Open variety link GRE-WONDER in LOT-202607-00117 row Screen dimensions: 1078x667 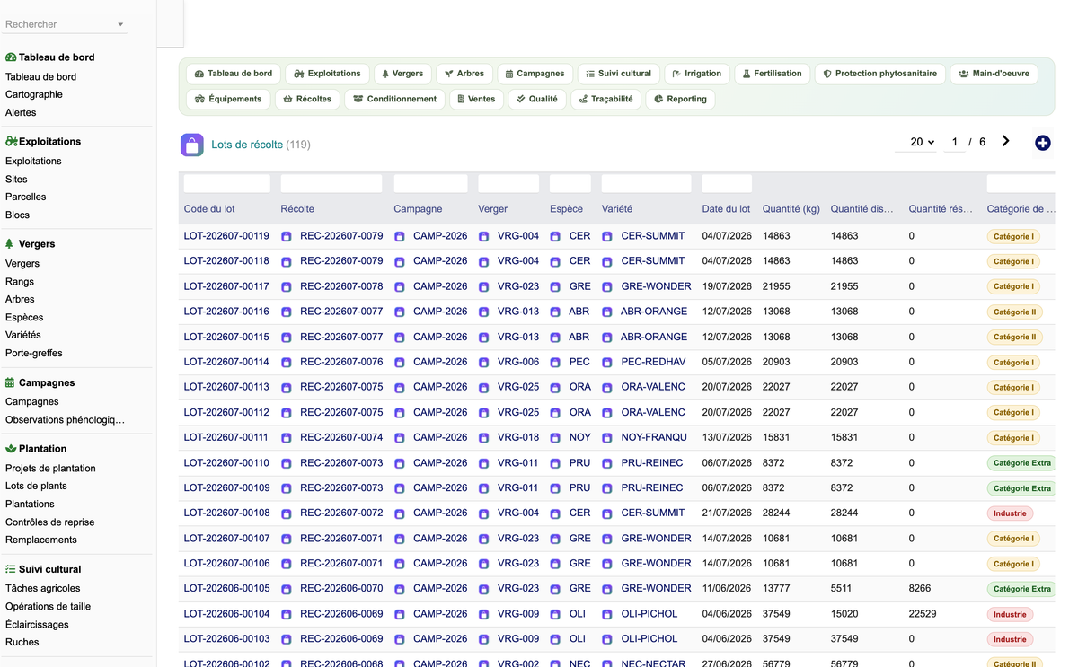[657, 286]
